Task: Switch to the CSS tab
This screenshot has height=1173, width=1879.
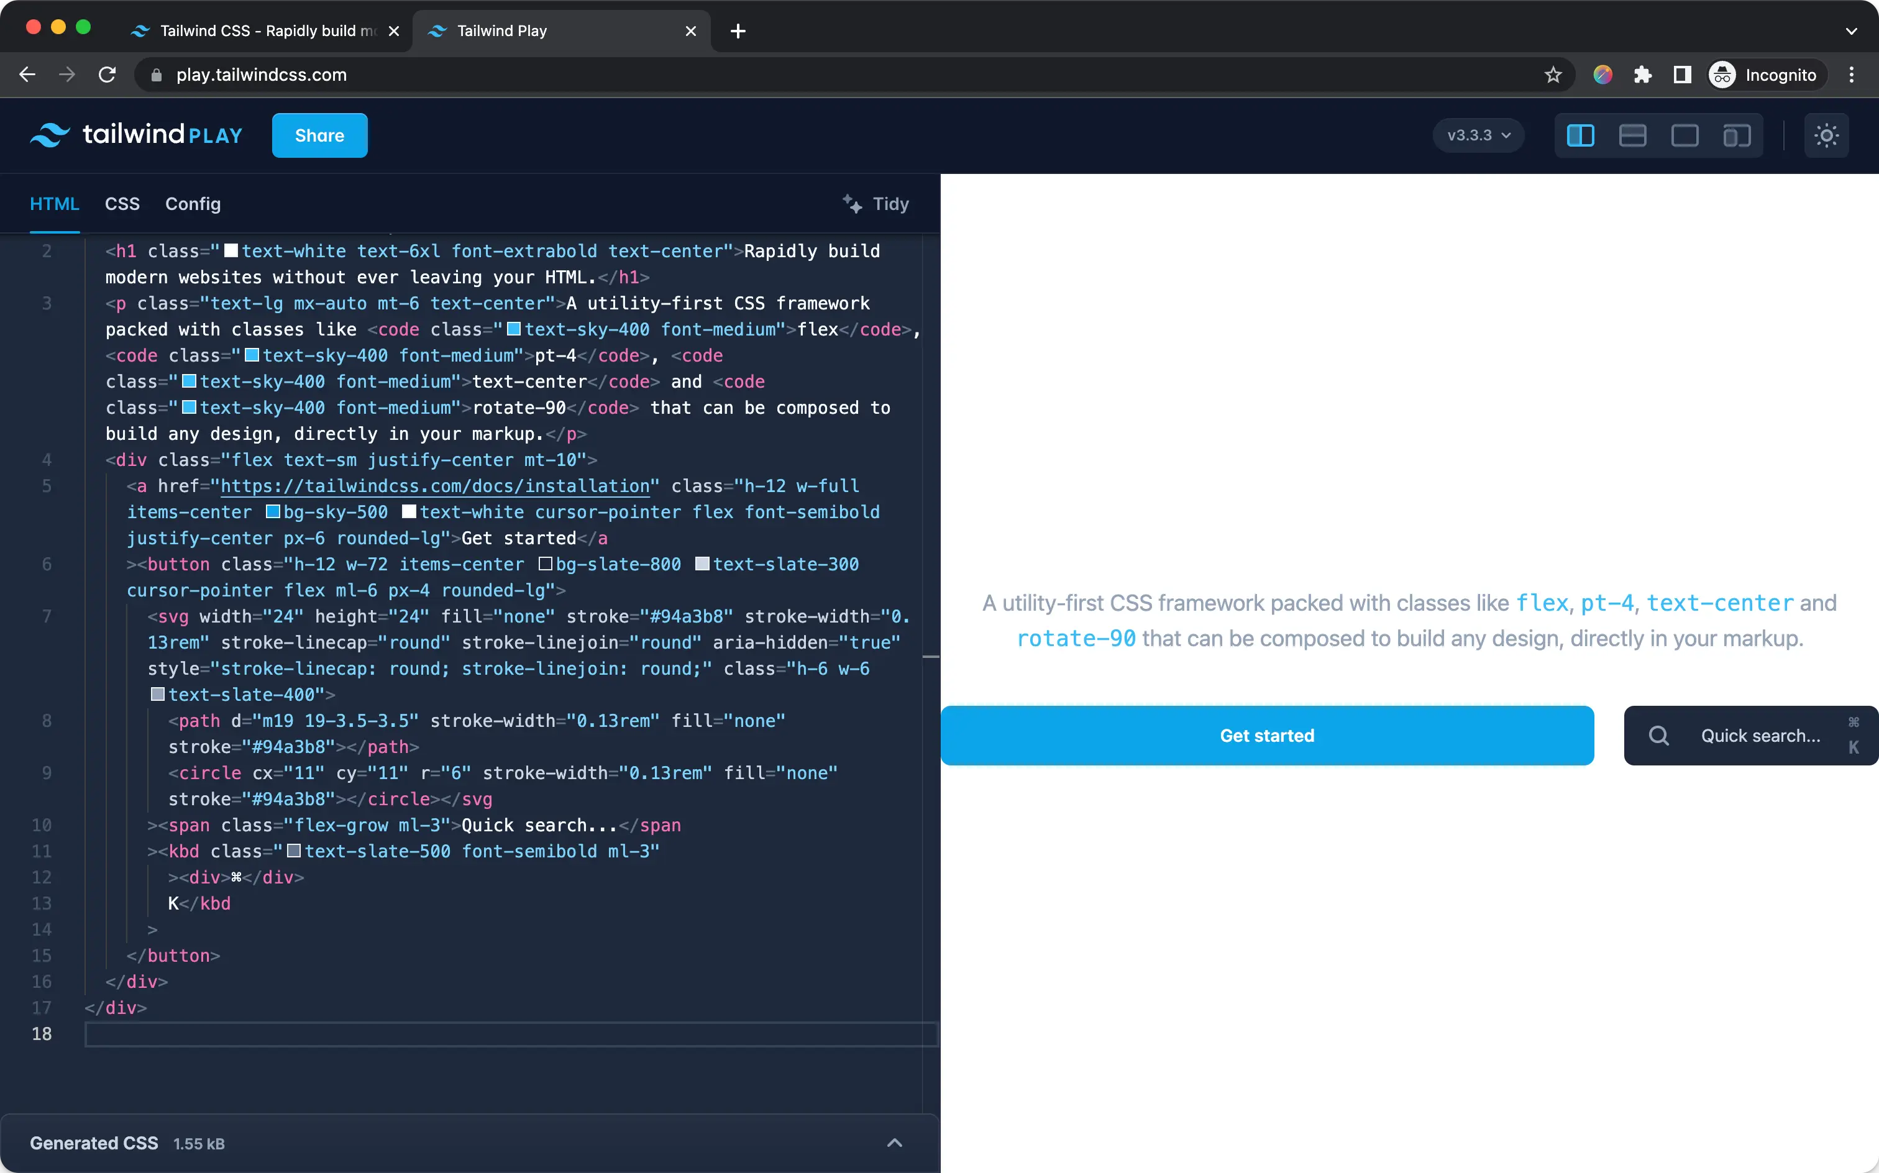Action: pos(122,203)
